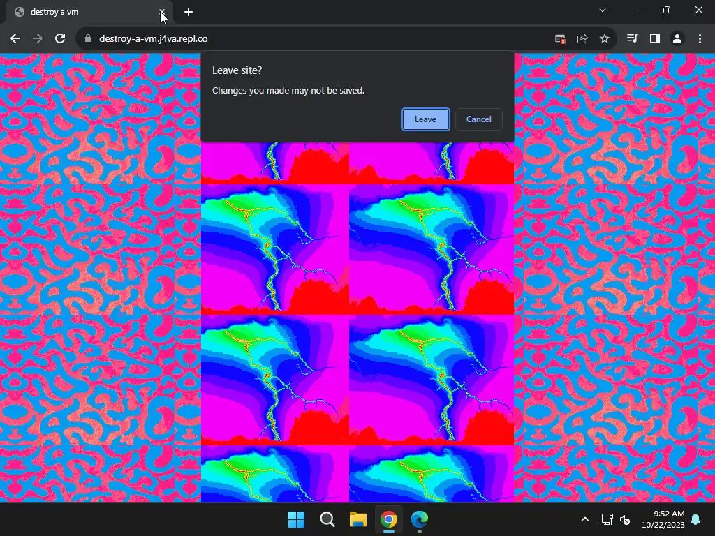View site information lock icon
This screenshot has width=715, height=536.
point(88,39)
